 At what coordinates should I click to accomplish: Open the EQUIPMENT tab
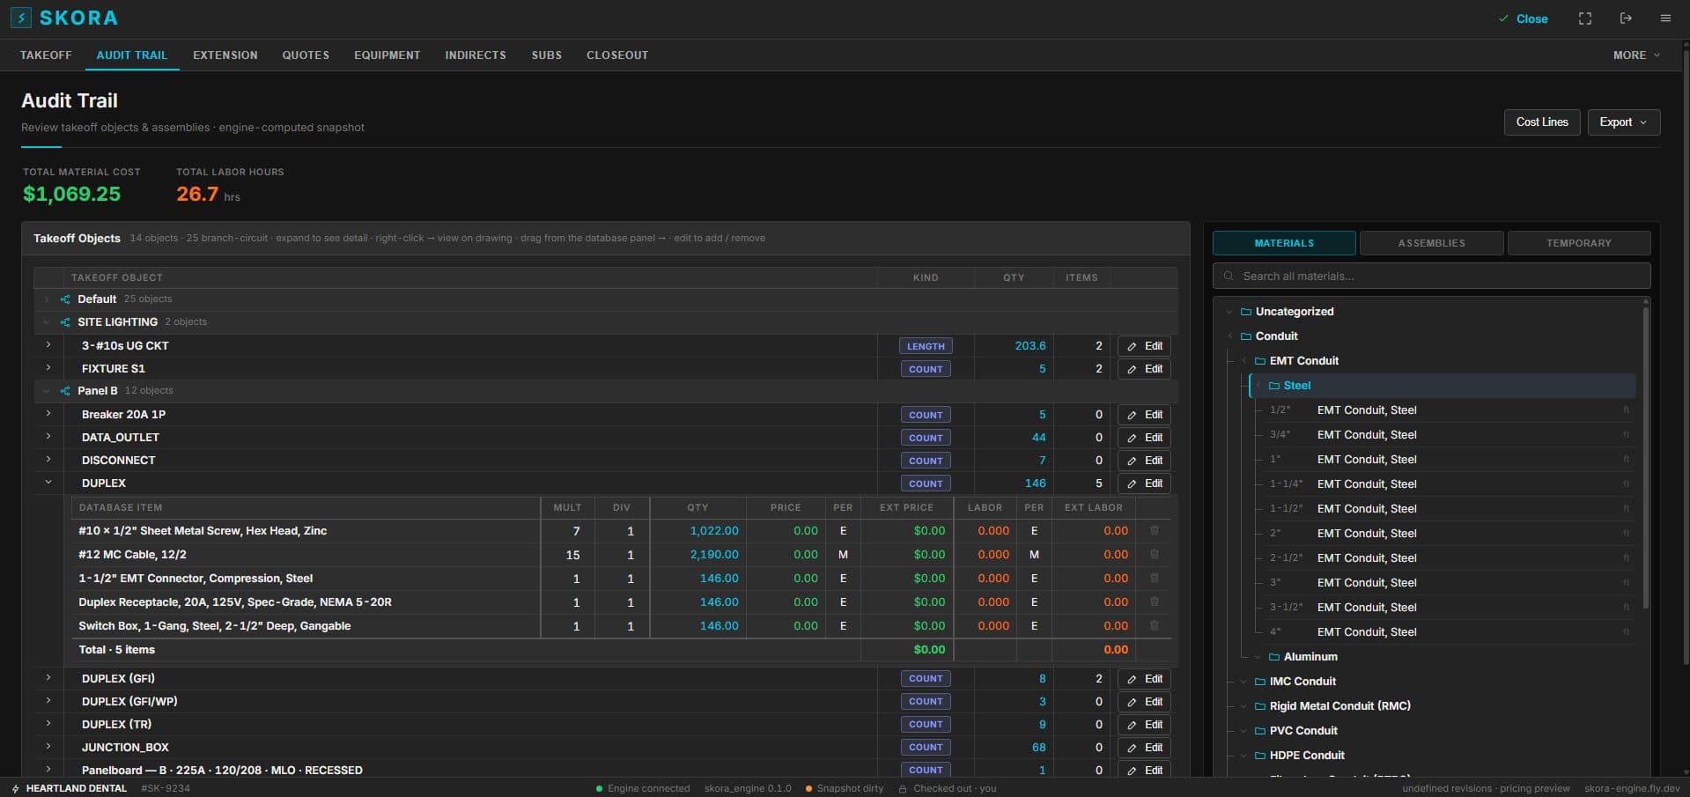point(387,55)
